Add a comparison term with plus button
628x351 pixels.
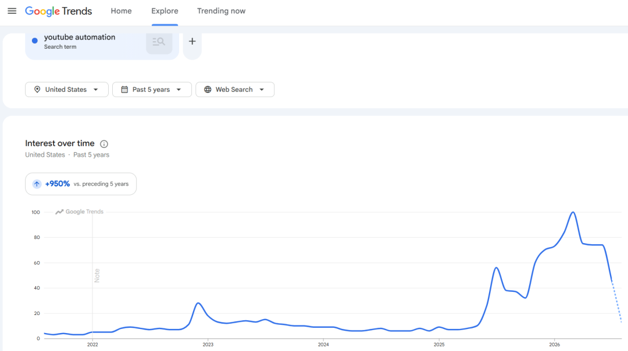tap(192, 41)
